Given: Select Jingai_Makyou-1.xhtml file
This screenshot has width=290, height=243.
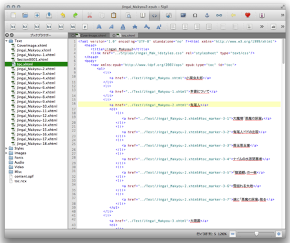Looking at the screenshot, I should click(36, 55).
